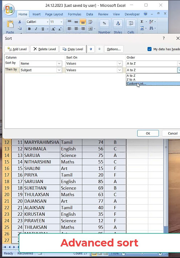Switch to Insert ribbon tab
The image size is (180, 258).
pos(36,14)
